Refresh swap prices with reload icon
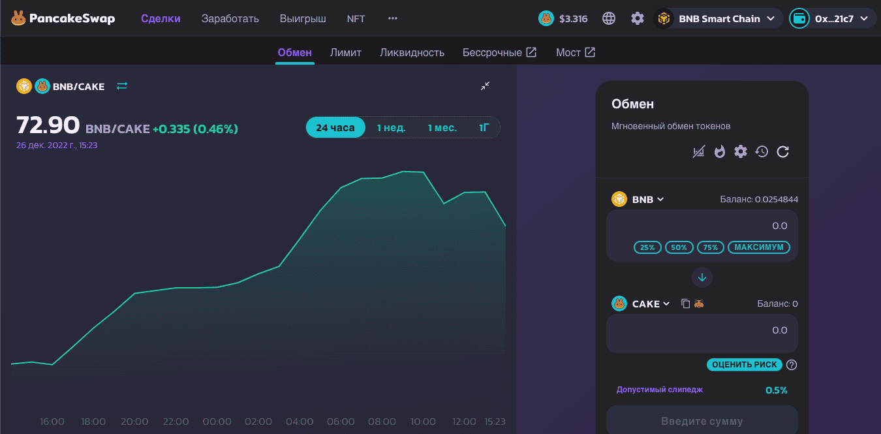The width and height of the screenshot is (881, 434). 783,151
